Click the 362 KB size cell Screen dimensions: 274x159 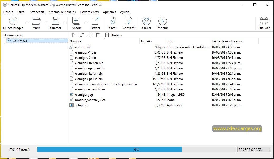160,100
